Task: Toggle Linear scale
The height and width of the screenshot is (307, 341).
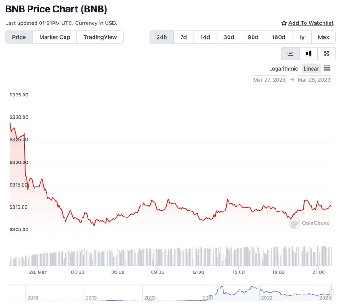Action: 311,69
